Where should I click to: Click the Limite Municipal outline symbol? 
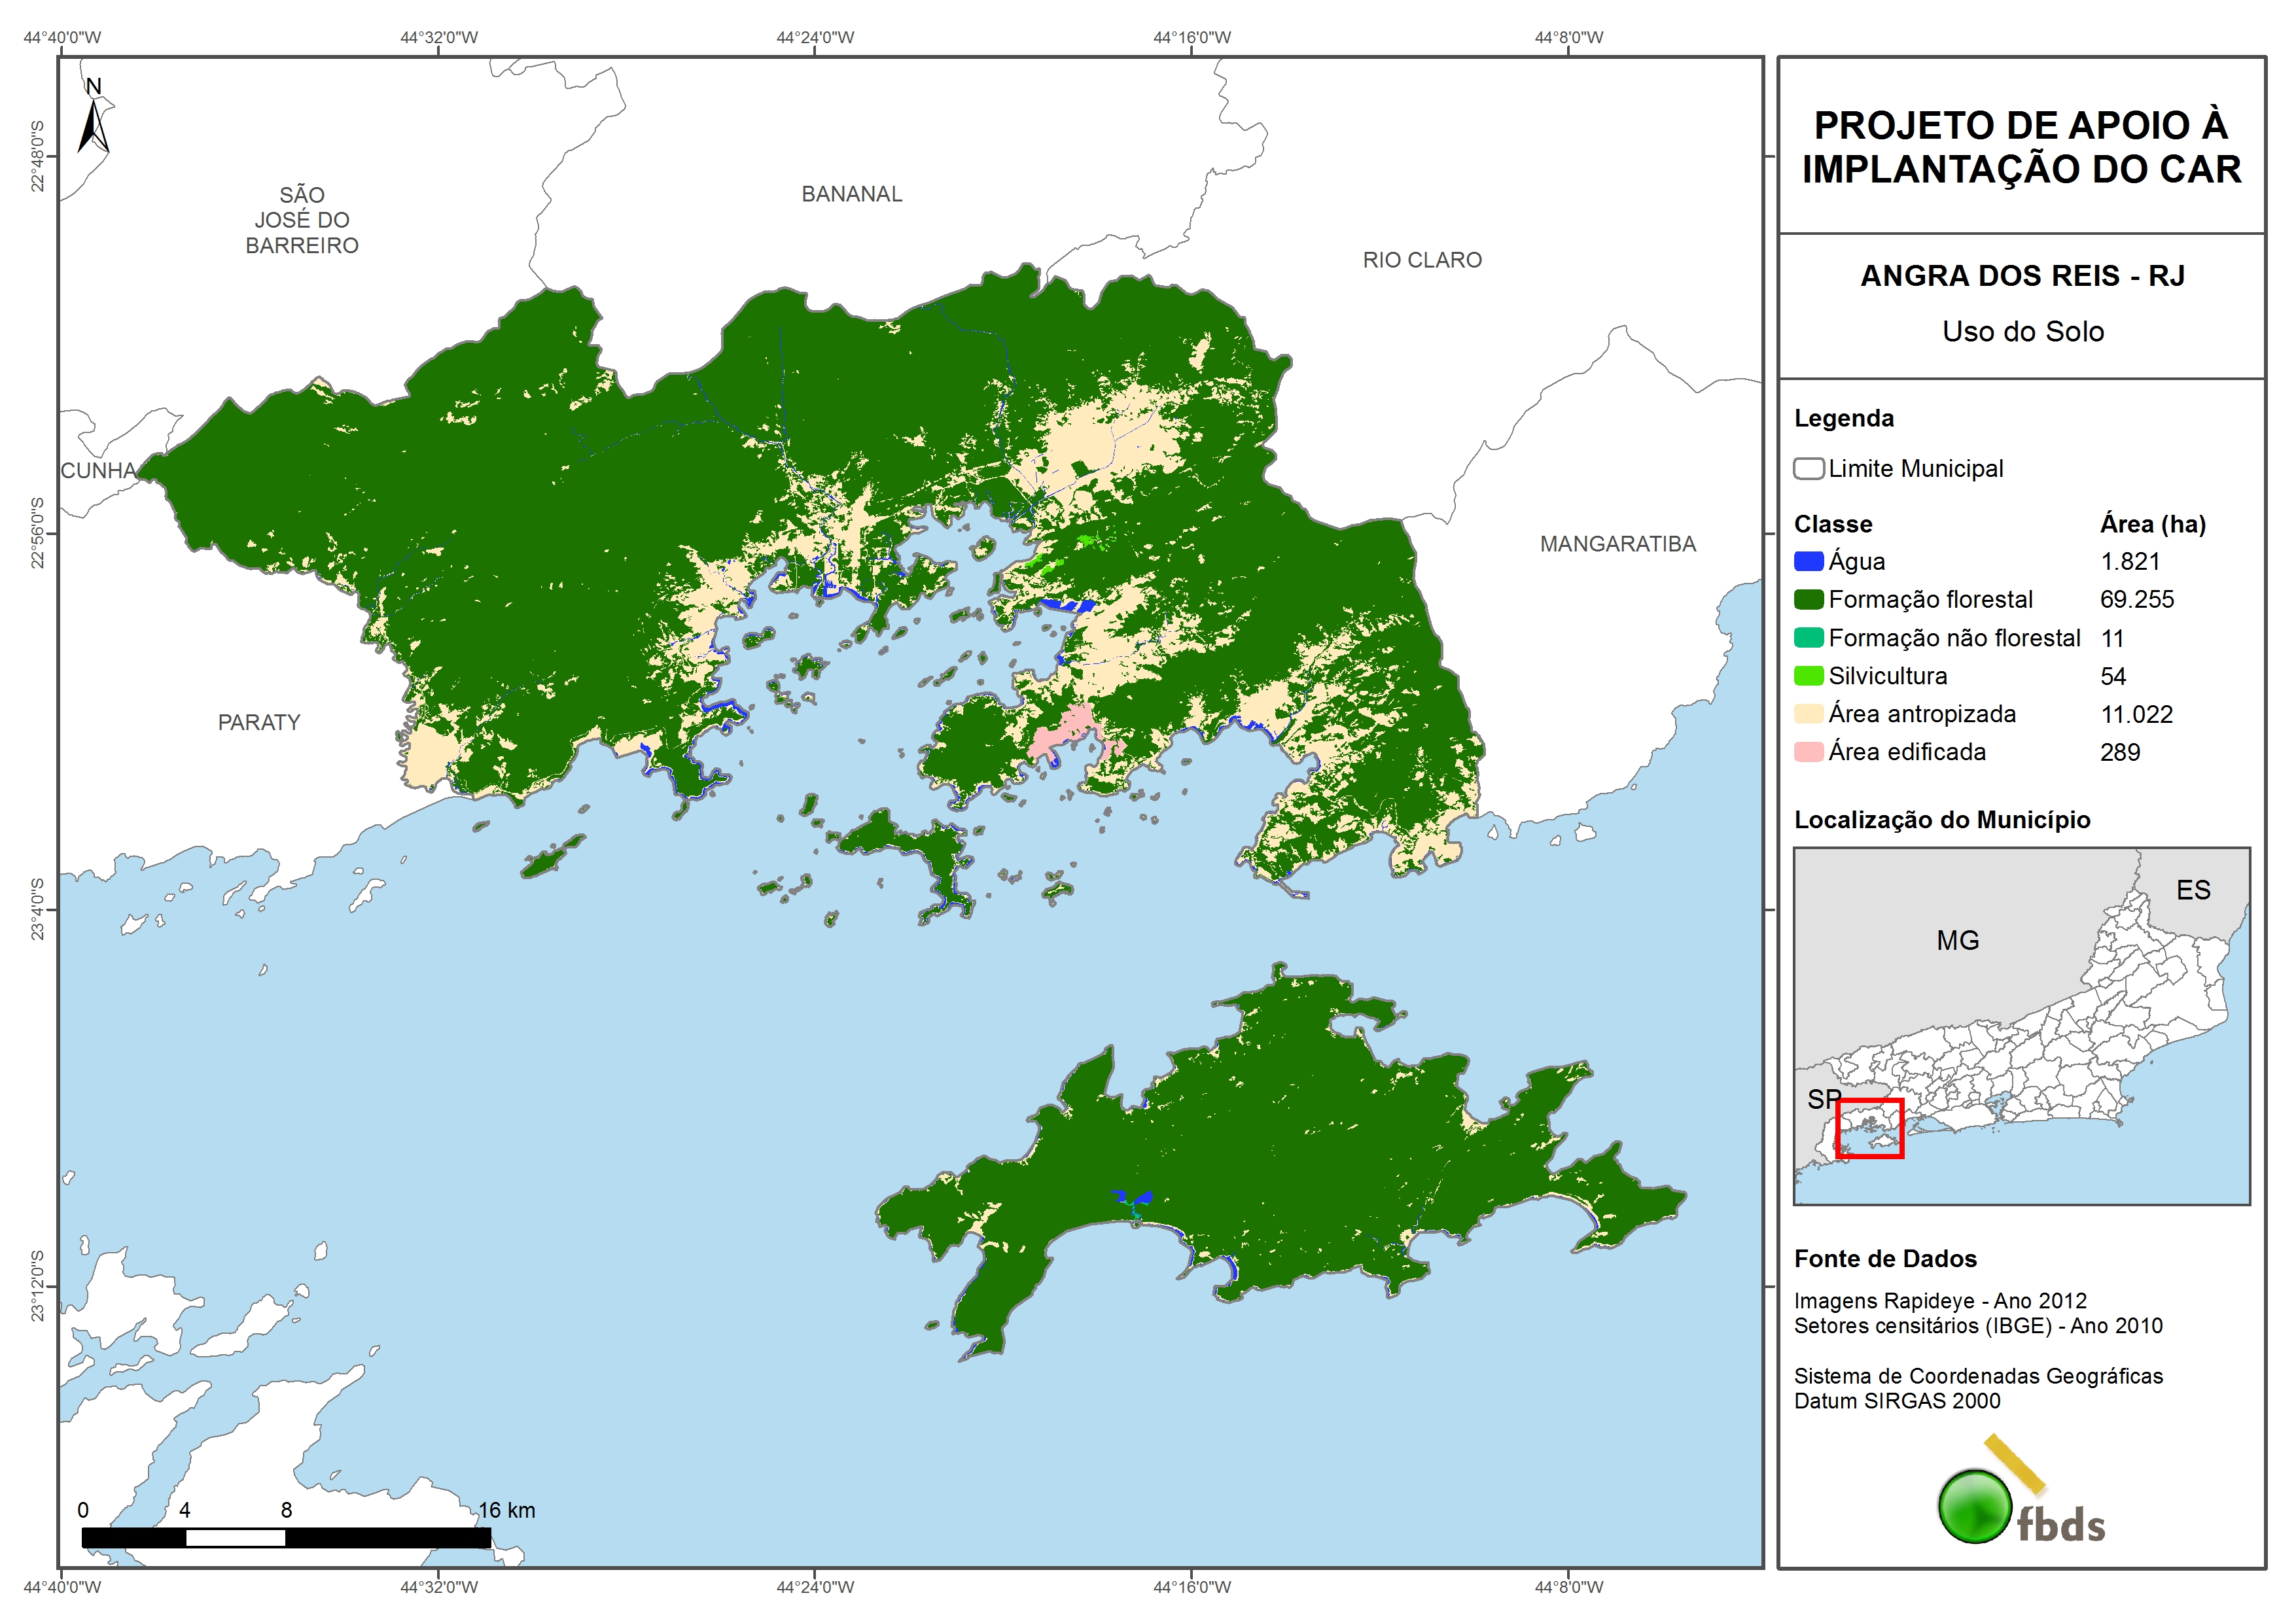pos(1808,469)
